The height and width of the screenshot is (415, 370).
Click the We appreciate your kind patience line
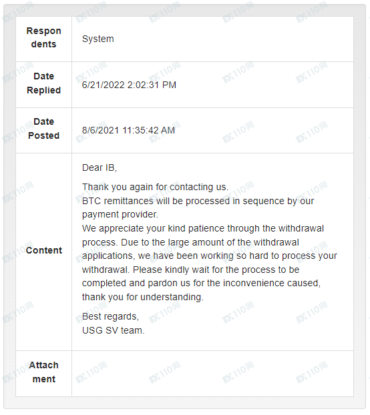pos(203,228)
